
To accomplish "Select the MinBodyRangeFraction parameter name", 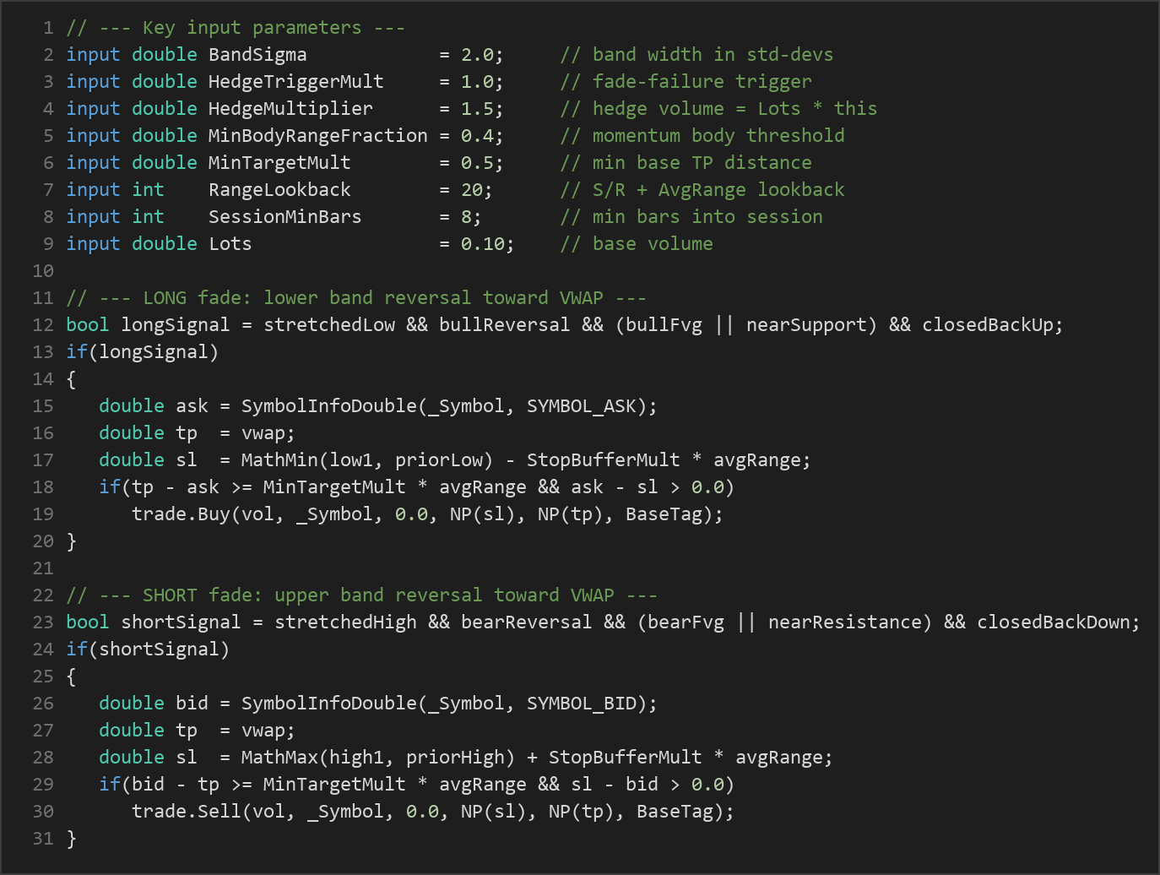I will [x=318, y=136].
